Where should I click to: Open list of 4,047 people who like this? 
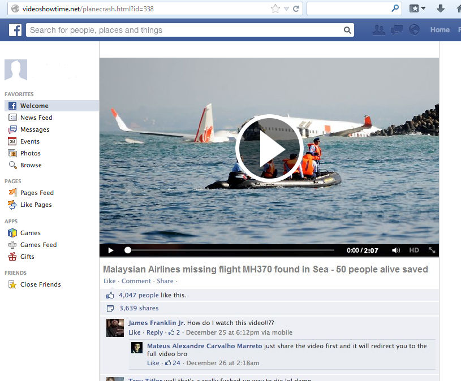pos(139,295)
